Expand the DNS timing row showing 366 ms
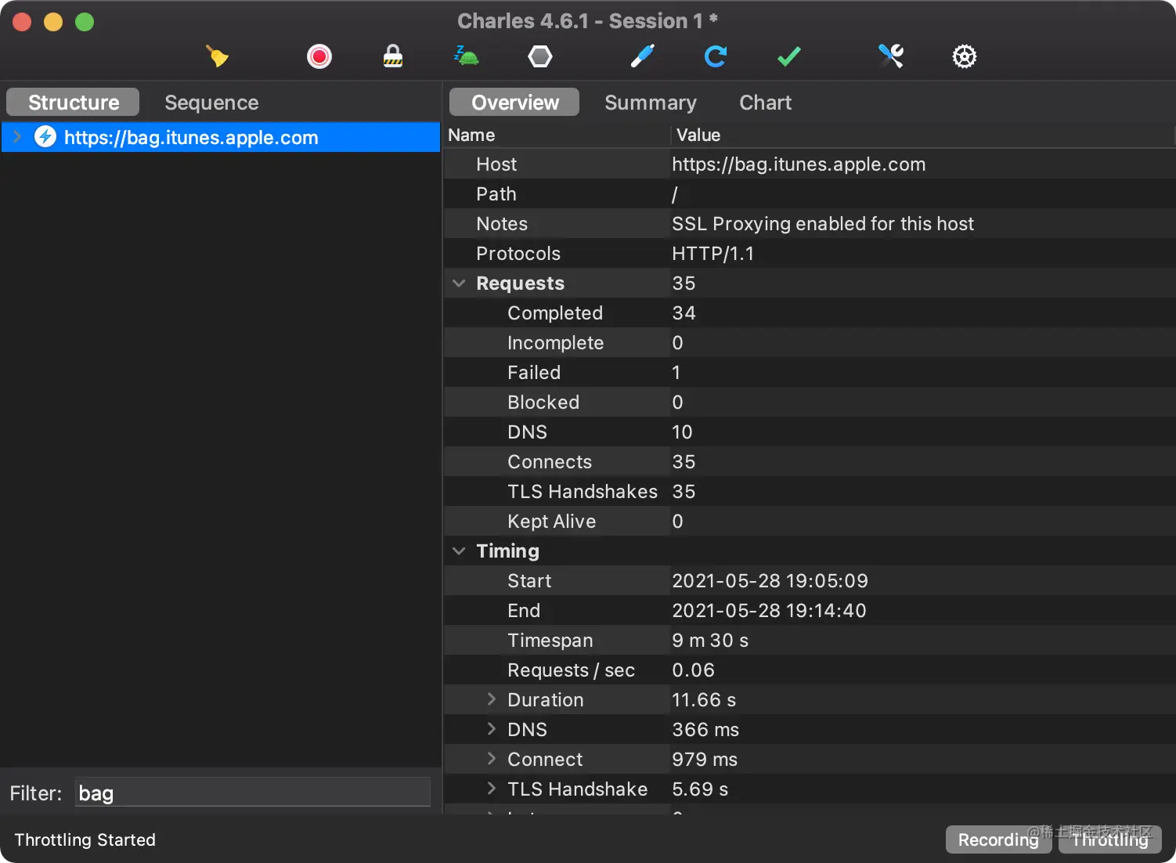The image size is (1176, 863). coord(492,729)
